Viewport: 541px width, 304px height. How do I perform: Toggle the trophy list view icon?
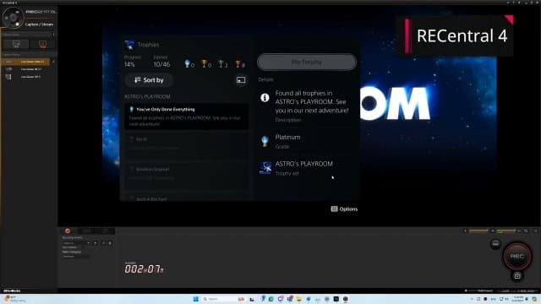[x=241, y=80]
